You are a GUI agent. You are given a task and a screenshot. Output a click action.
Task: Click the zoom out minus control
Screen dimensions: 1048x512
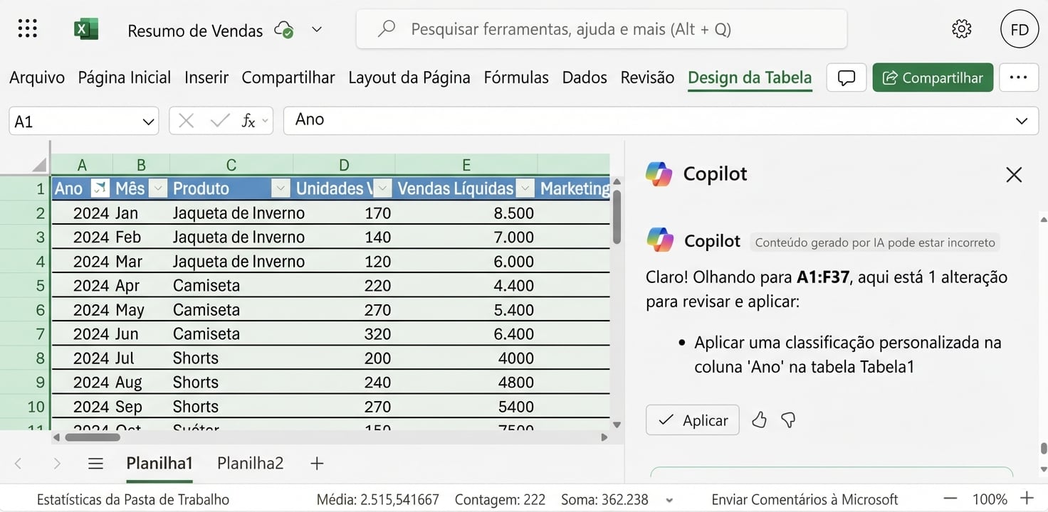tap(951, 499)
